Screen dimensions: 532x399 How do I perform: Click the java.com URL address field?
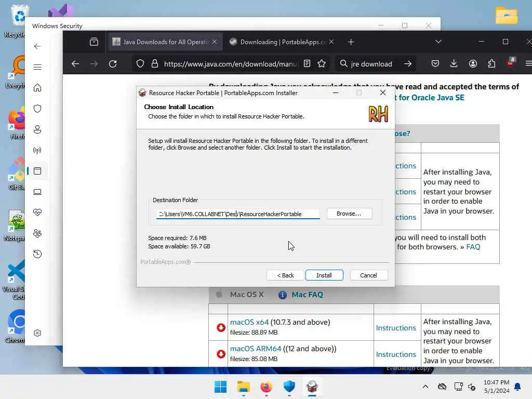click(x=230, y=64)
